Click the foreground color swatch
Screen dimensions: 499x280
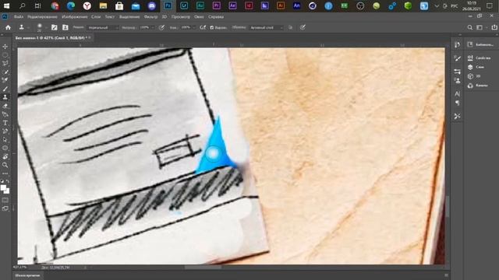(x=3, y=188)
